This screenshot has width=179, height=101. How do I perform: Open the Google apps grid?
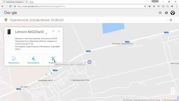pyautogui.click(x=160, y=13)
